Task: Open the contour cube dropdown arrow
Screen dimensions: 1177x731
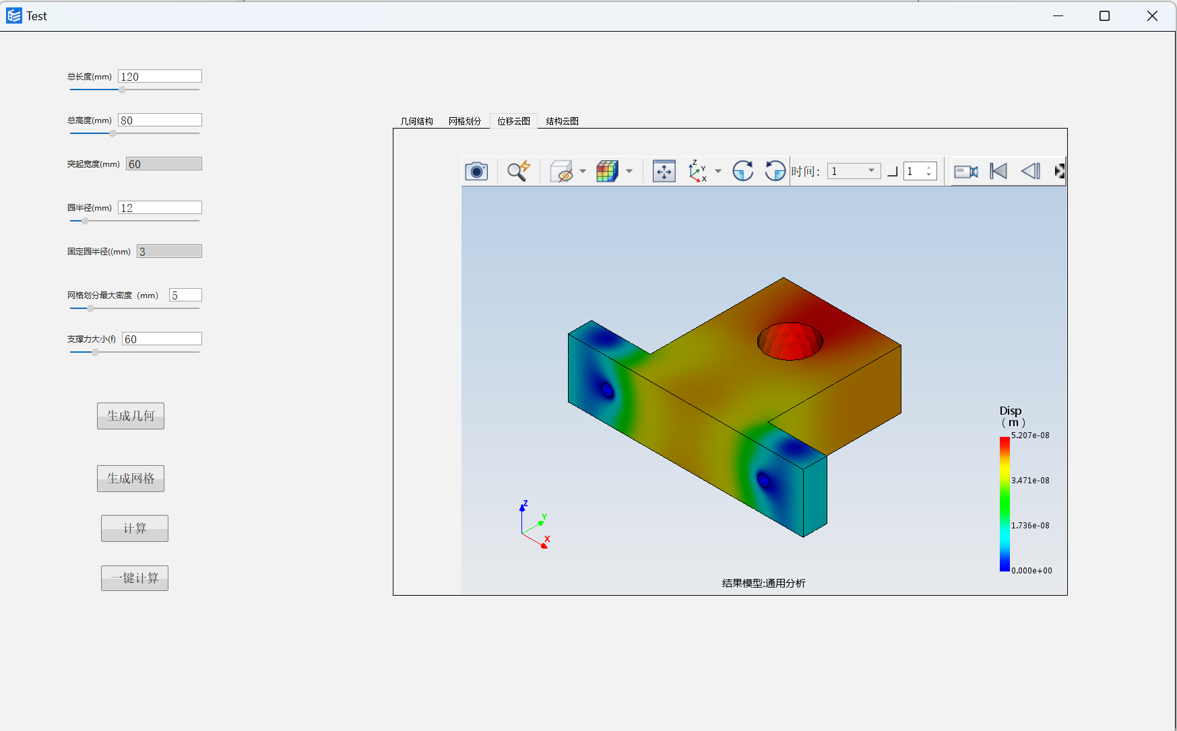Action: pos(629,172)
